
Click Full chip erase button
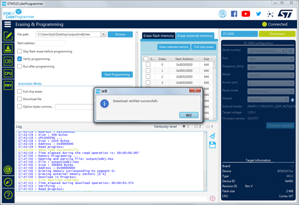point(204,47)
